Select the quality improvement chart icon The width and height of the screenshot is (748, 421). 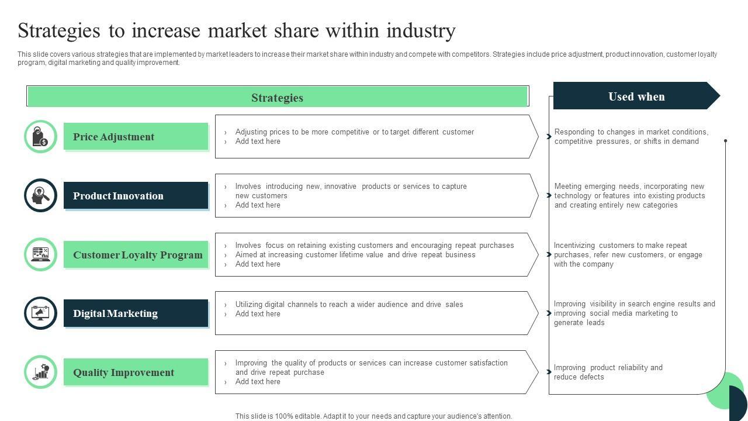click(40, 372)
